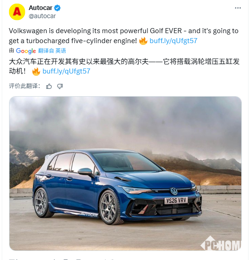Click the blue verified badge
This screenshot has width=249, height=260.
pyautogui.click(x=57, y=8)
